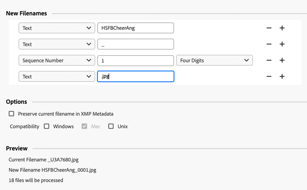Click the underscore text input field
307x190 pixels.
[x=136, y=44]
